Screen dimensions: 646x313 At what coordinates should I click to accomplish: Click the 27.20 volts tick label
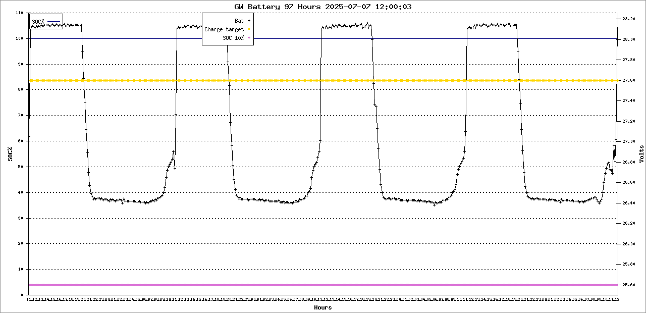[628, 121]
